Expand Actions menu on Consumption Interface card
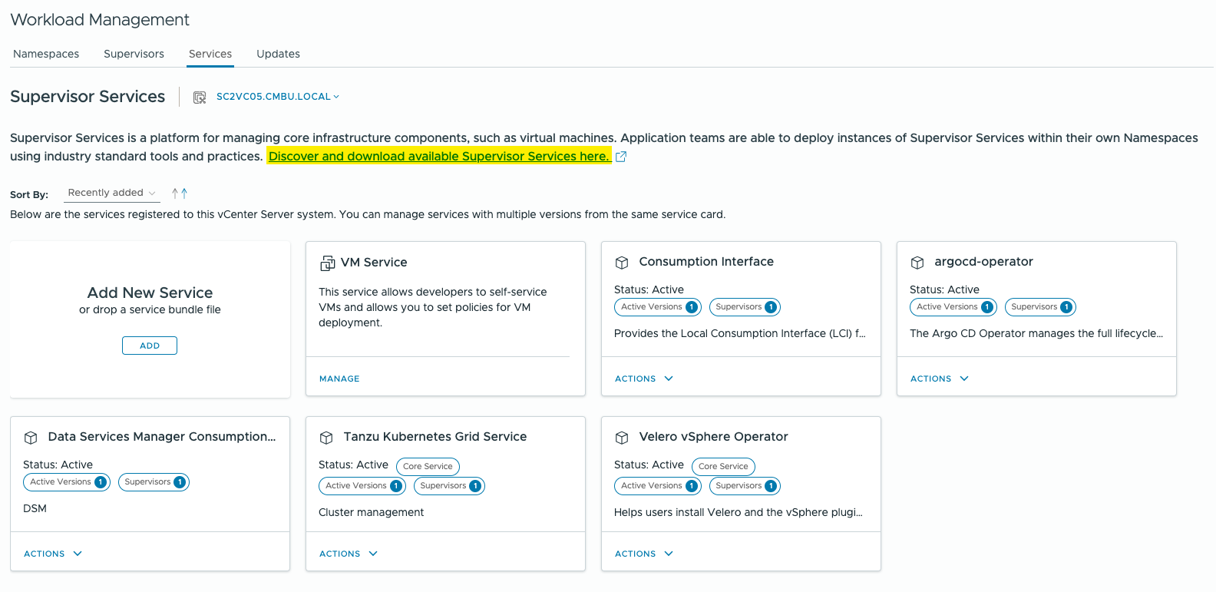The width and height of the screenshot is (1216, 592). pos(644,379)
